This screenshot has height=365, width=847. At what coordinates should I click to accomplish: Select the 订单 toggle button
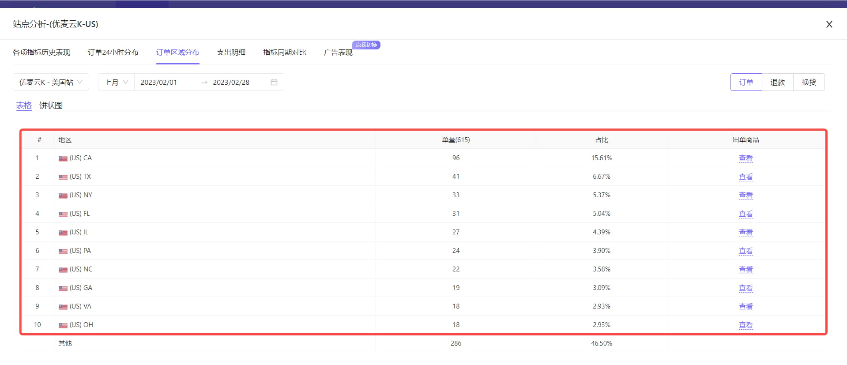tap(746, 82)
